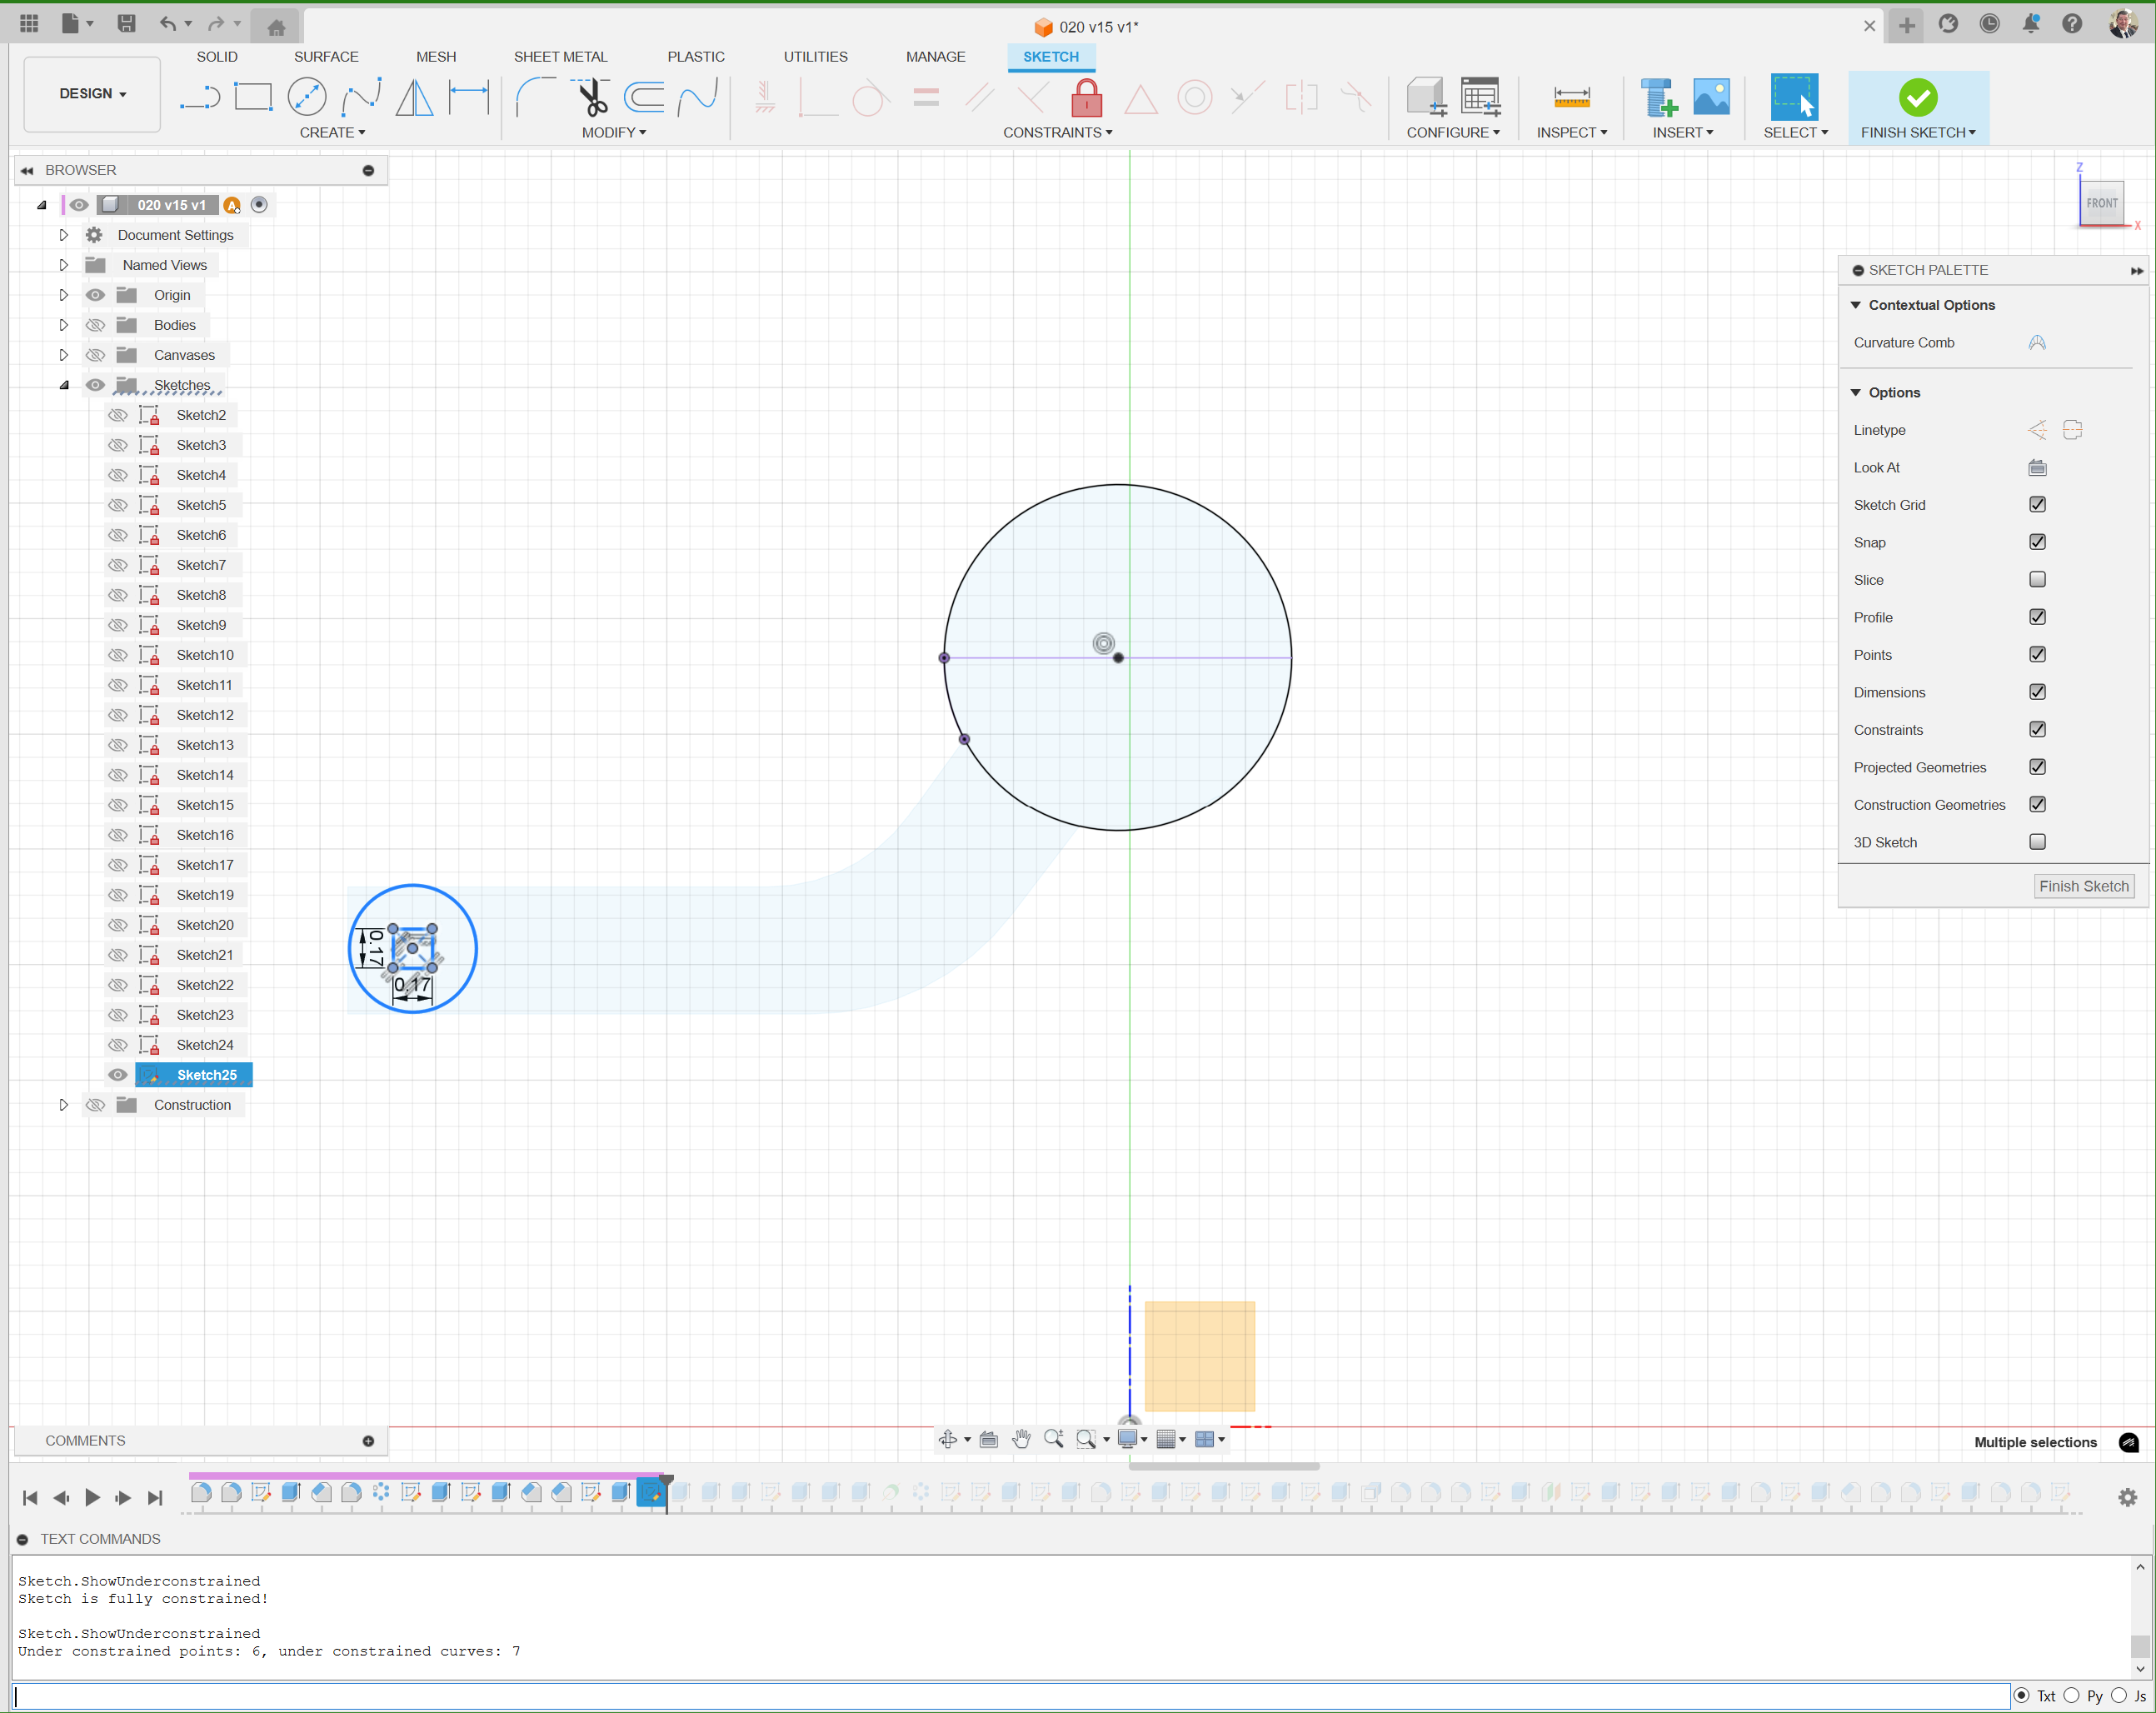This screenshot has width=2156, height=1713.
Task: Select the Rectangle sketch tool
Action: point(253,97)
